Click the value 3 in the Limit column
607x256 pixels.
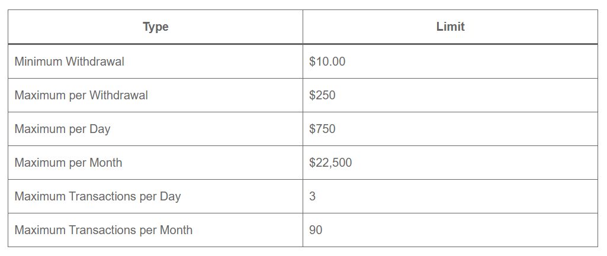(x=312, y=196)
